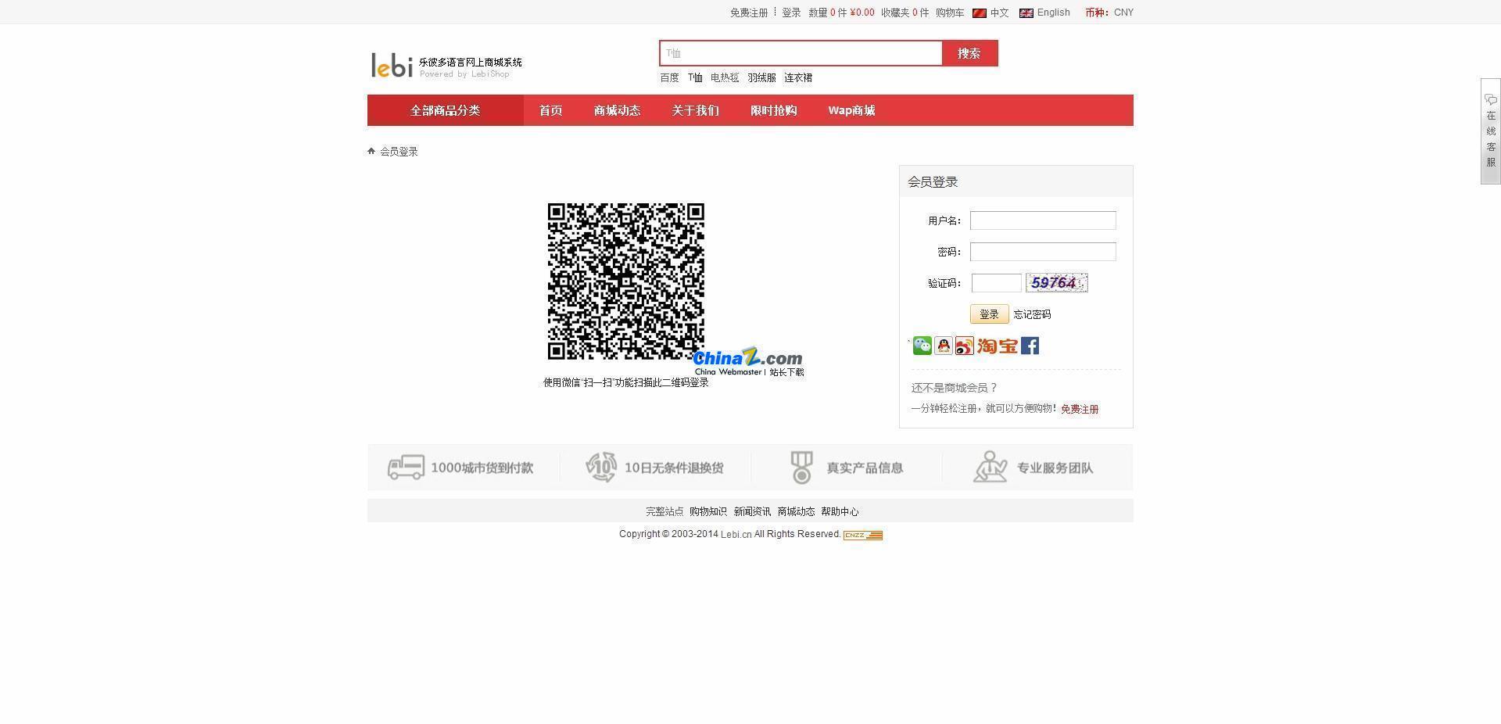The height and width of the screenshot is (724, 1501).
Task: Click hot keyword 羽绒服
Action: 761,77
